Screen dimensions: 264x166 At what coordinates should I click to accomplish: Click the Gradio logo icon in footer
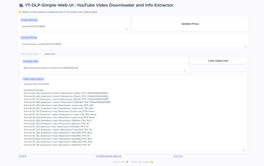(152, 162)
